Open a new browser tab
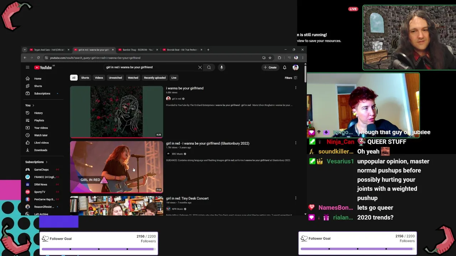This screenshot has width=456, height=256. [208, 50]
